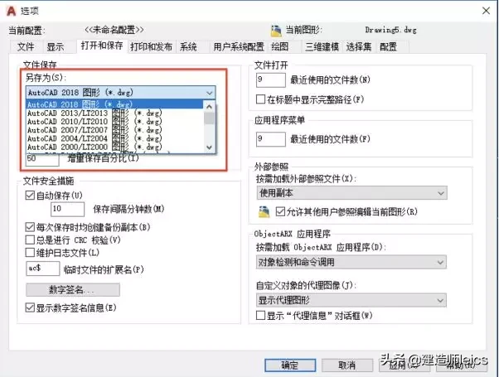Viewport: 499px width, 377px height.
Task: Select AutoCAD 2010/LT2010 图形 format
Action: (114, 122)
